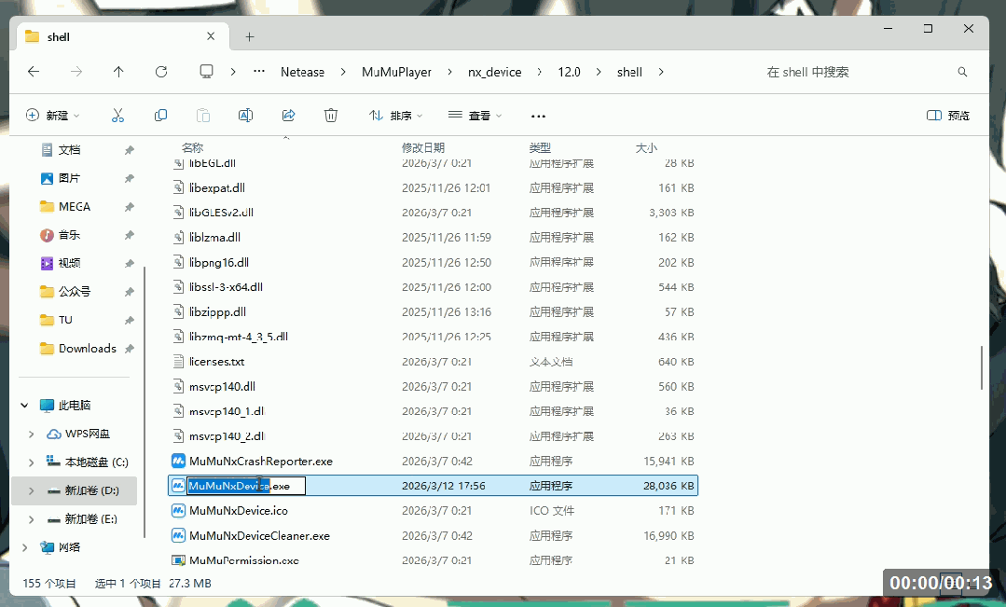This screenshot has width=1006, height=607.
Task: Toggle the 预览 preview pane
Action: 948,116
